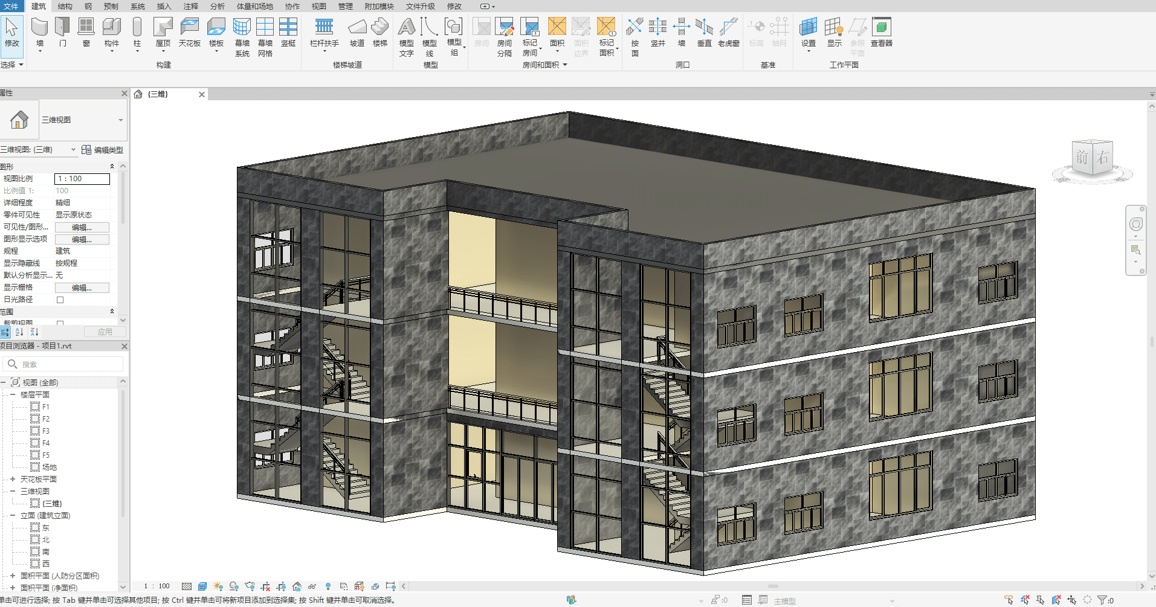Screen dimensions: 1156x607
Task: Click the 编辑类型 button
Action: (103, 150)
